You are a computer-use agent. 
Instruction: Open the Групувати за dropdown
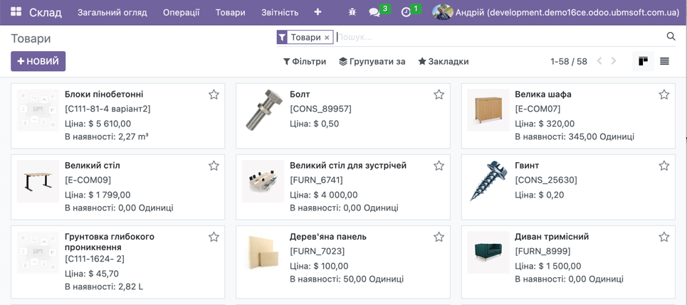pyautogui.click(x=372, y=61)
